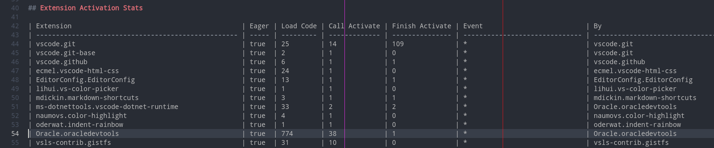Screen dimensions: 714x148
Task: Click the Load Code value 774
Action: coord(287,134)
